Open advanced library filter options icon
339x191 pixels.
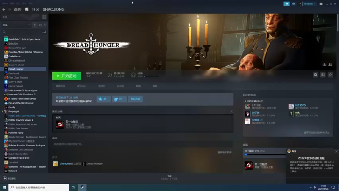[44, 32]
